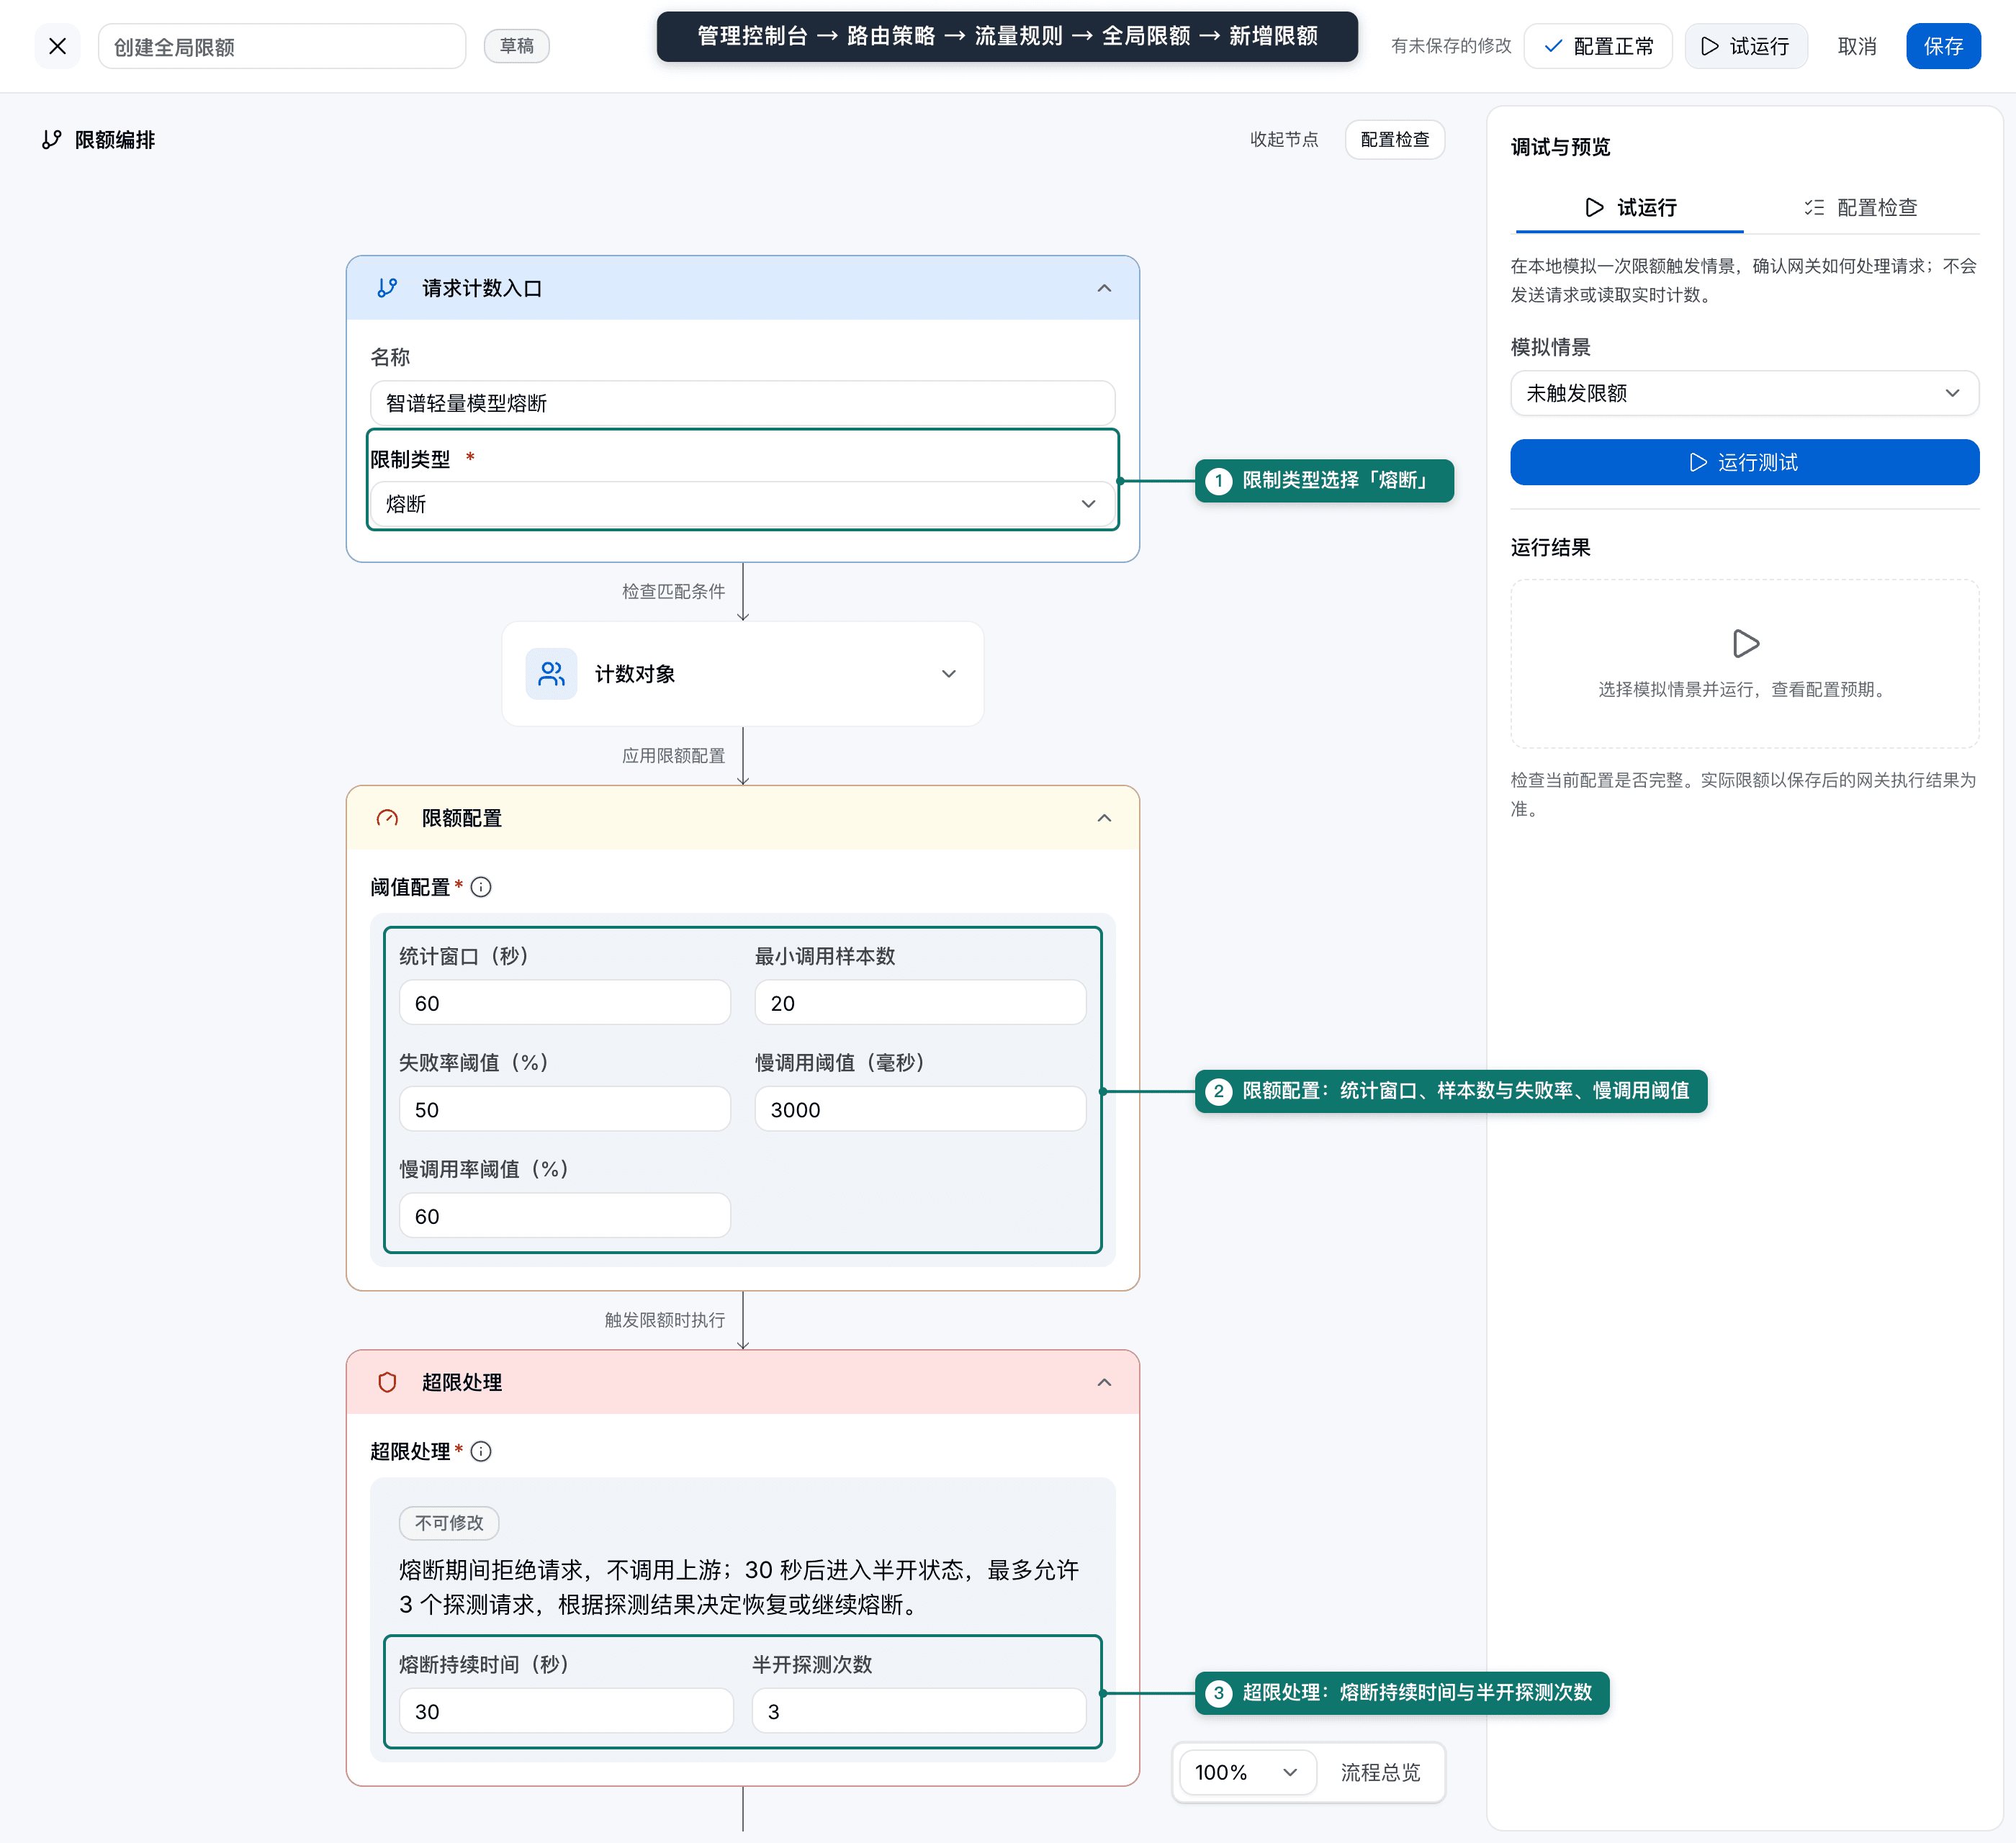Switch to the 配置检查 tab in side panel

coord(1861,207)
